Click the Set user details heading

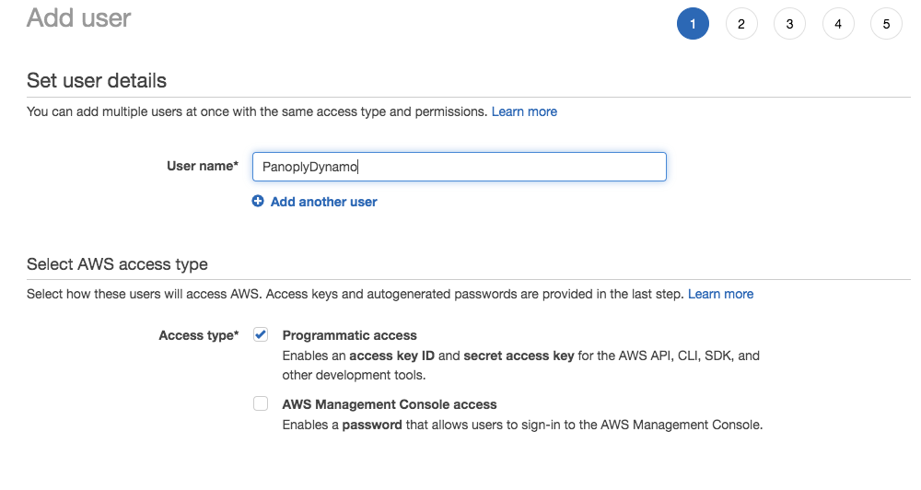click(97, 80)
